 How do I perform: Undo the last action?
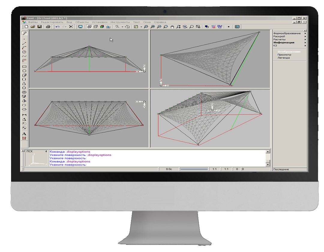pyautogui.click(x=58, y=27)
